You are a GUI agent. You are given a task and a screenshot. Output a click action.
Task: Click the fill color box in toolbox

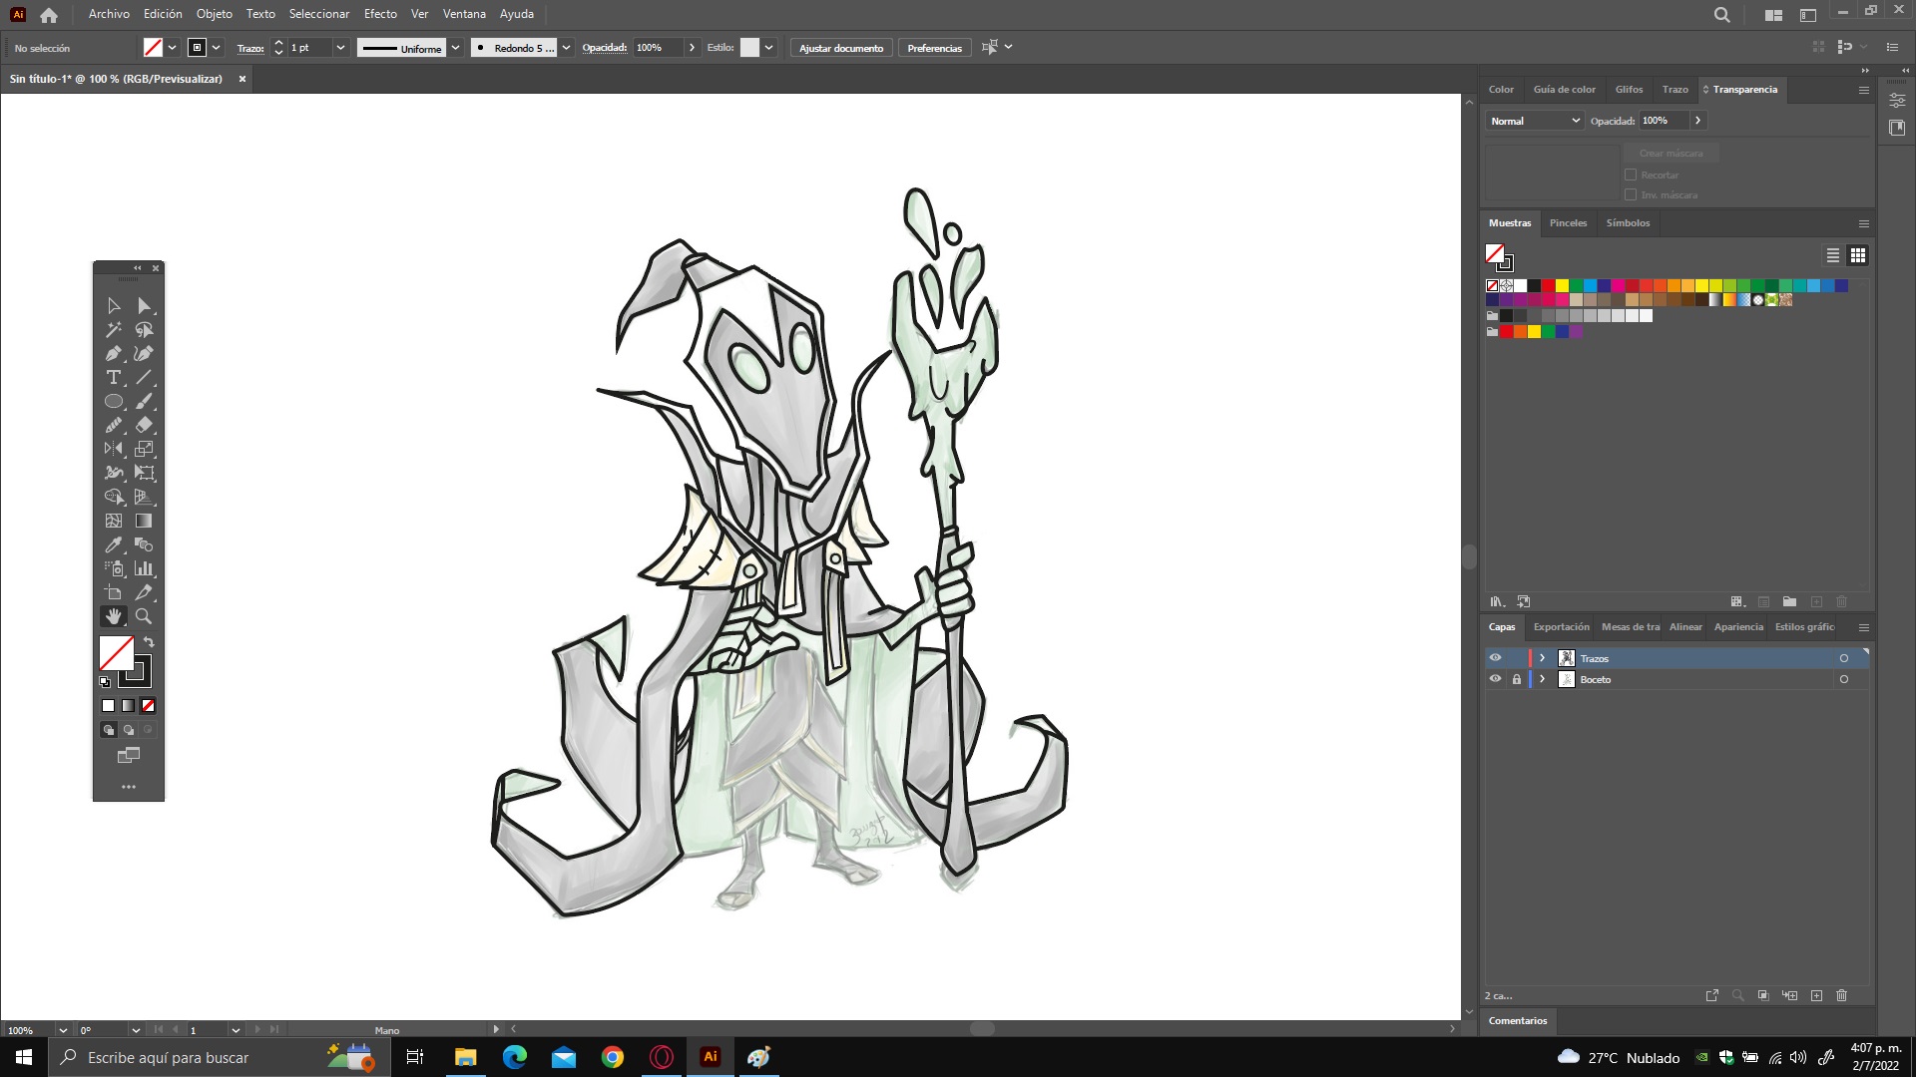point(117,654)
